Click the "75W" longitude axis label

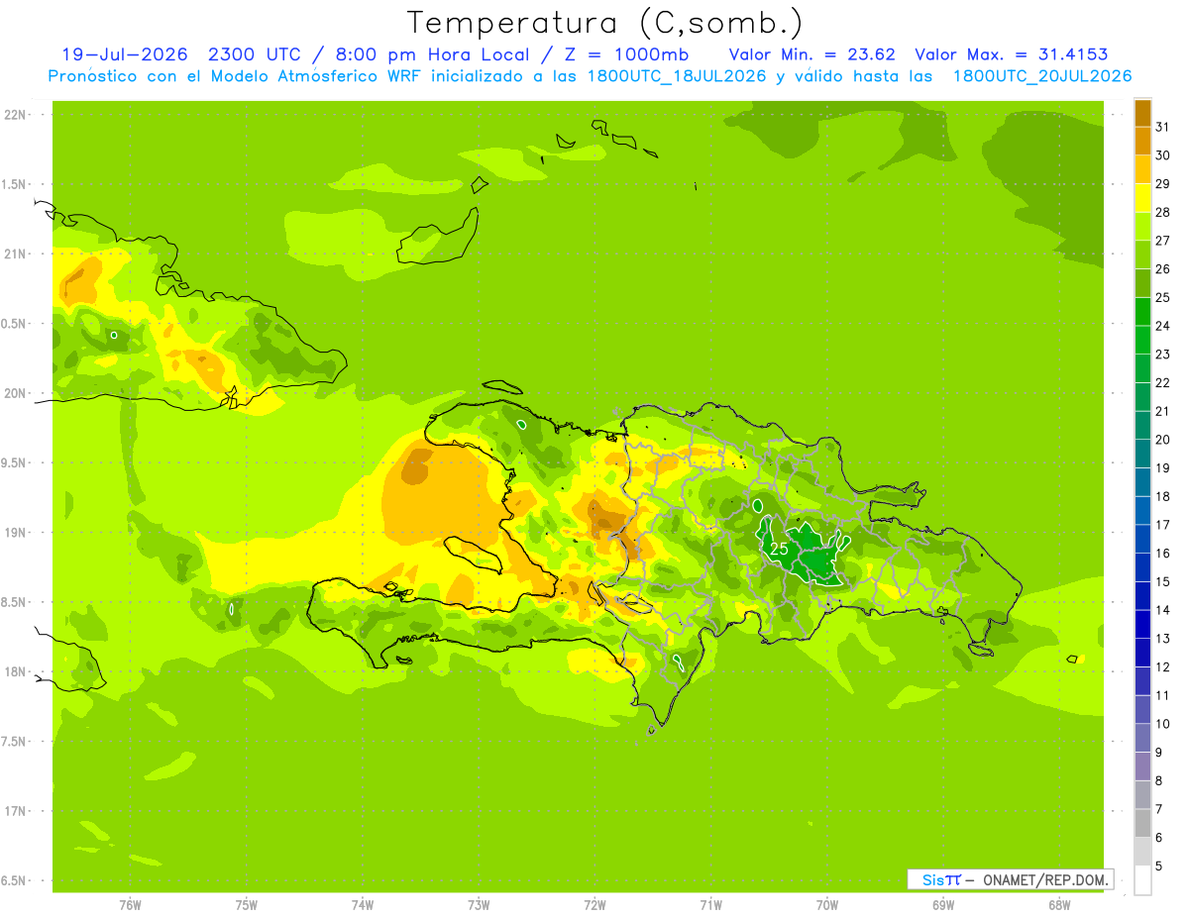246,905
